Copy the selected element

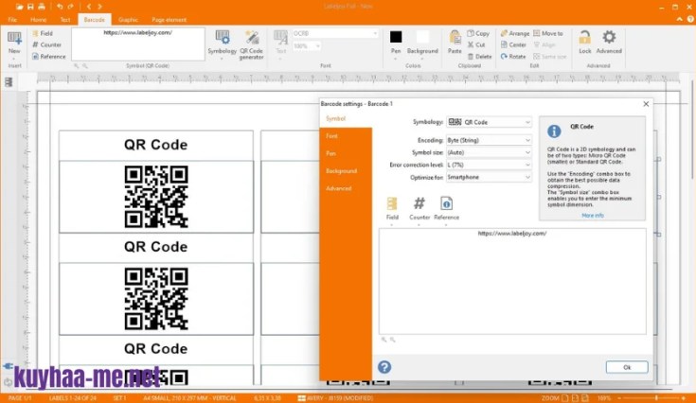pos(478,33)
